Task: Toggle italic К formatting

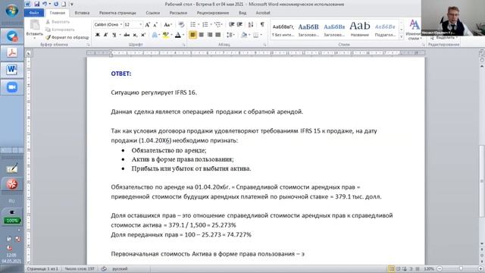Action: coord(105,35)
